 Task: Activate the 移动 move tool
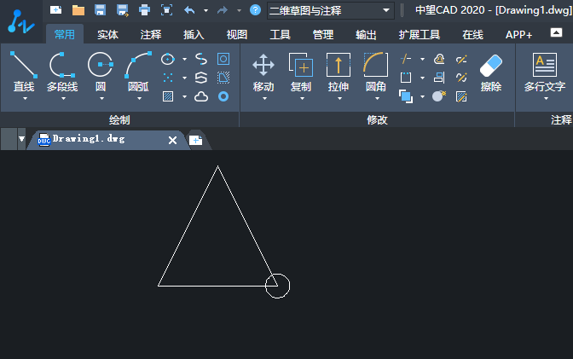[x=263, y=72]
